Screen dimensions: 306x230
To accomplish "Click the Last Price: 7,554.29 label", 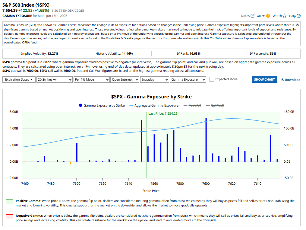I will (163, 113).
